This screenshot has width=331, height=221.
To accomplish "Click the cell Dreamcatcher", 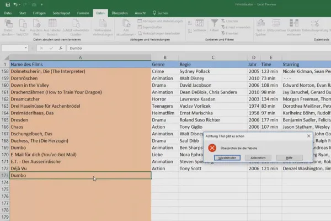I will coord(81,99).
